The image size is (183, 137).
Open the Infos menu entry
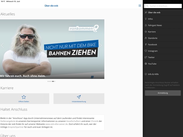pyautogui.click(x=163, y=19)
